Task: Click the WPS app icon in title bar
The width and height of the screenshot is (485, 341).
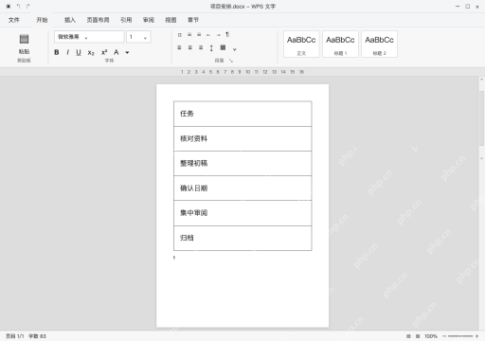Action: pyautogui.click(x=9, y=6)
